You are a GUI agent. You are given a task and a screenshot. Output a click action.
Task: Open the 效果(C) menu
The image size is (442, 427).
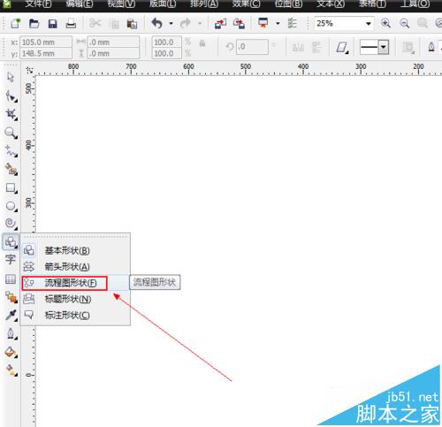tap(246, 4)
